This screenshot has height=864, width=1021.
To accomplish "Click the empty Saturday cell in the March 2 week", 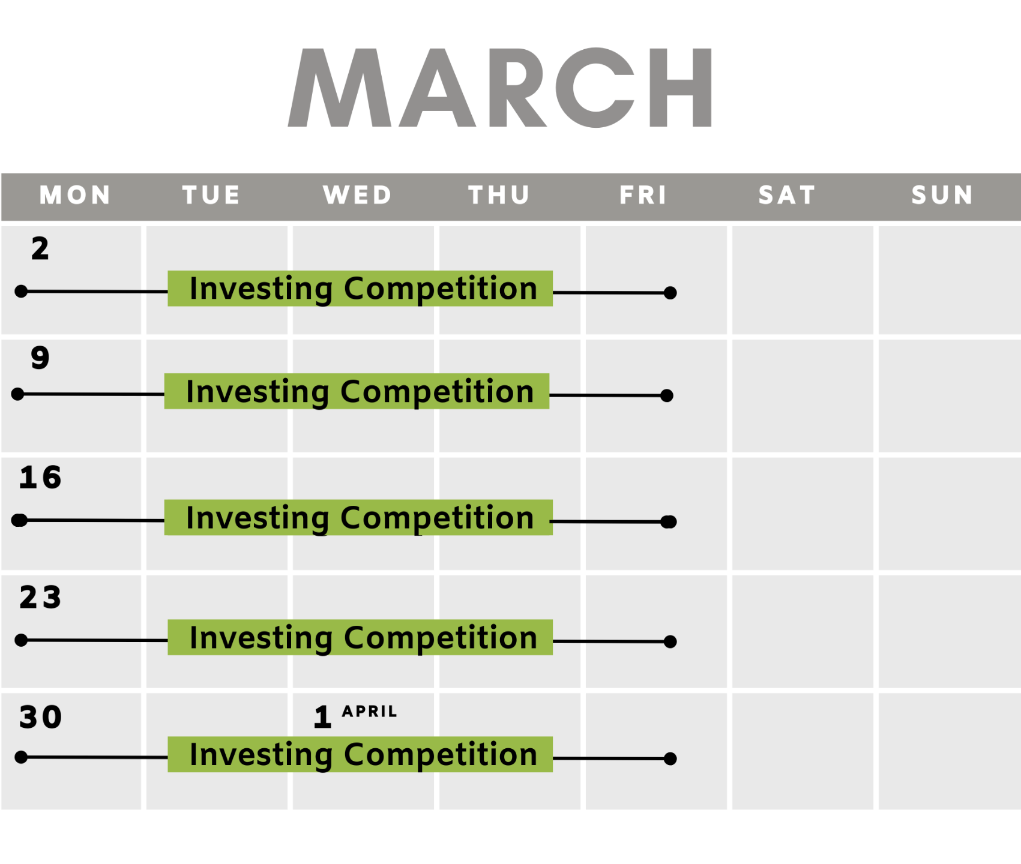I will click(x=803, y=280).
